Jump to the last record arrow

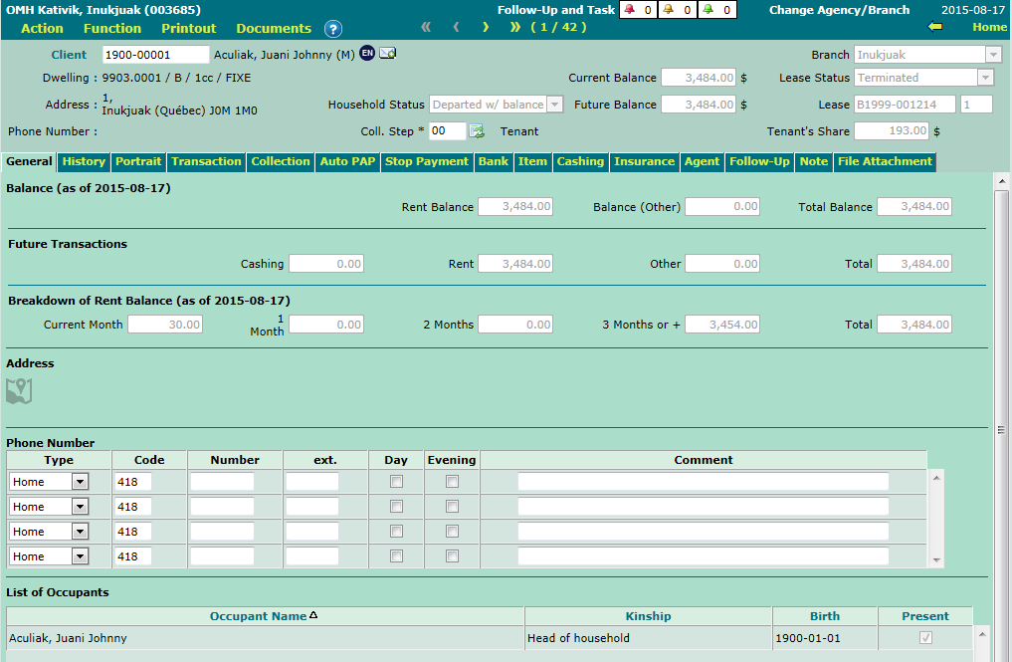click(x=515, y=27)
